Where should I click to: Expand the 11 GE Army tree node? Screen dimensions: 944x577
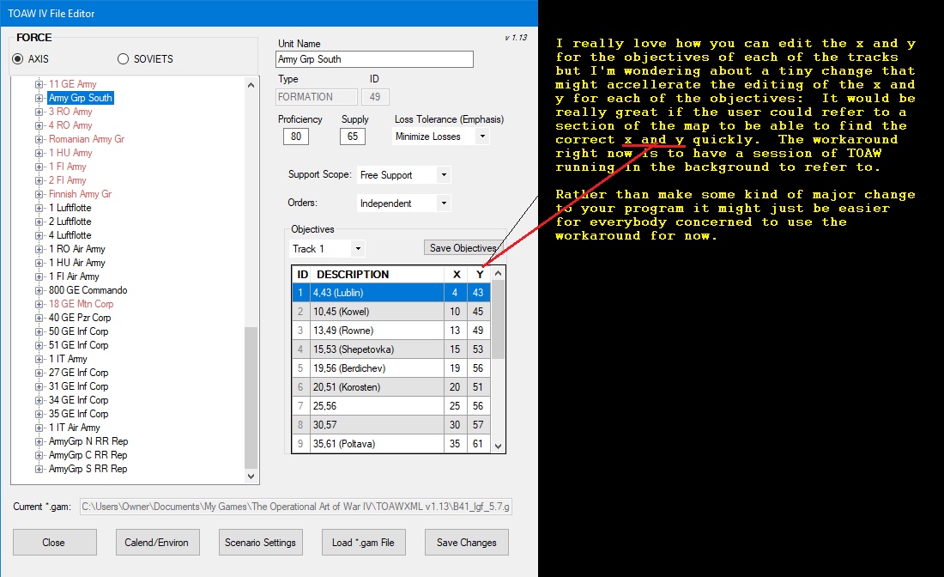click(x=39, y=84)
